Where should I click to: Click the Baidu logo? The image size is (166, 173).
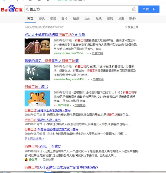pos(12,9)
